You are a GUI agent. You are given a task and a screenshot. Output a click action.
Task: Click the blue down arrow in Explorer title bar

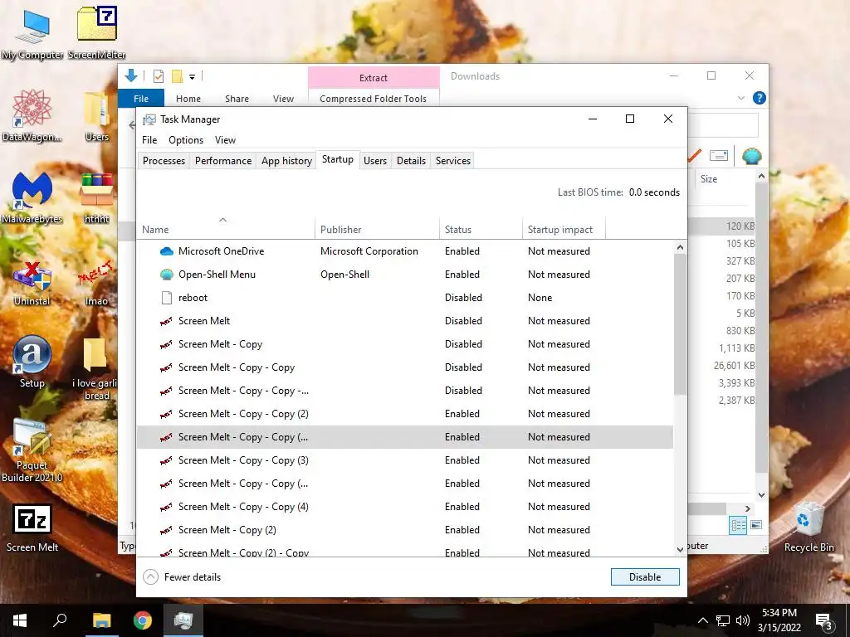coord(130,75)
